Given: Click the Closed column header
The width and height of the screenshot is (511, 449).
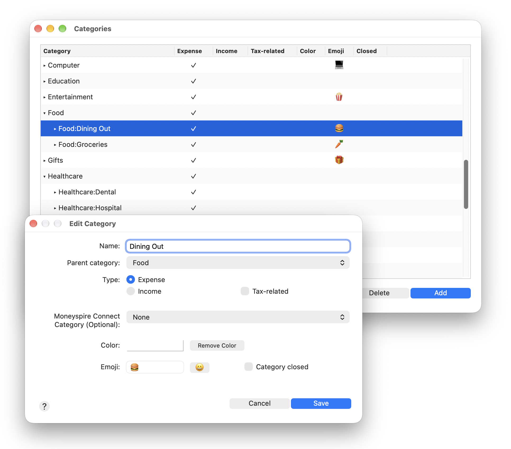Looking at the screenshot, I should [x=370, y=51].
